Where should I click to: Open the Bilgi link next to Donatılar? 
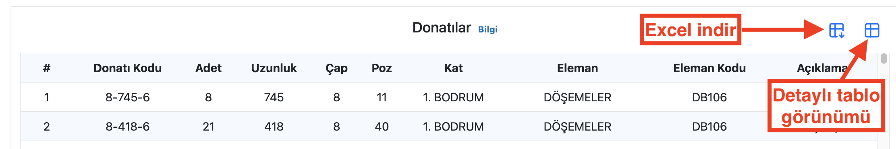(x=487, y=29)
